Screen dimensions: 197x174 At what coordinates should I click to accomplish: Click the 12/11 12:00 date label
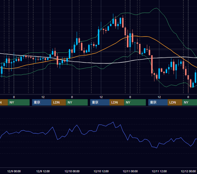click(159, 171)
